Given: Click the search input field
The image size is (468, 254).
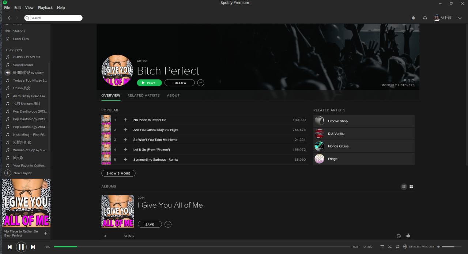Looking at the screenshot, I should pos(53,18).
